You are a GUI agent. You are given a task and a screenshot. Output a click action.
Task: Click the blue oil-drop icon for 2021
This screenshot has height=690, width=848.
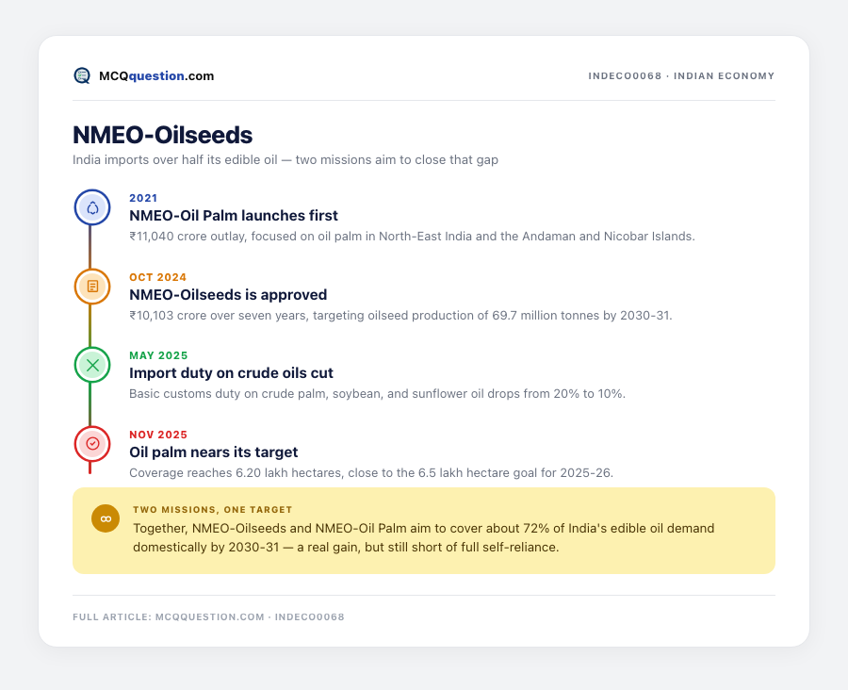92,207
